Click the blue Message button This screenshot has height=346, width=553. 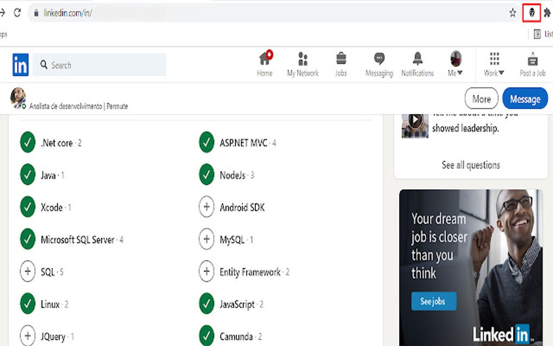tap(524, 99)
